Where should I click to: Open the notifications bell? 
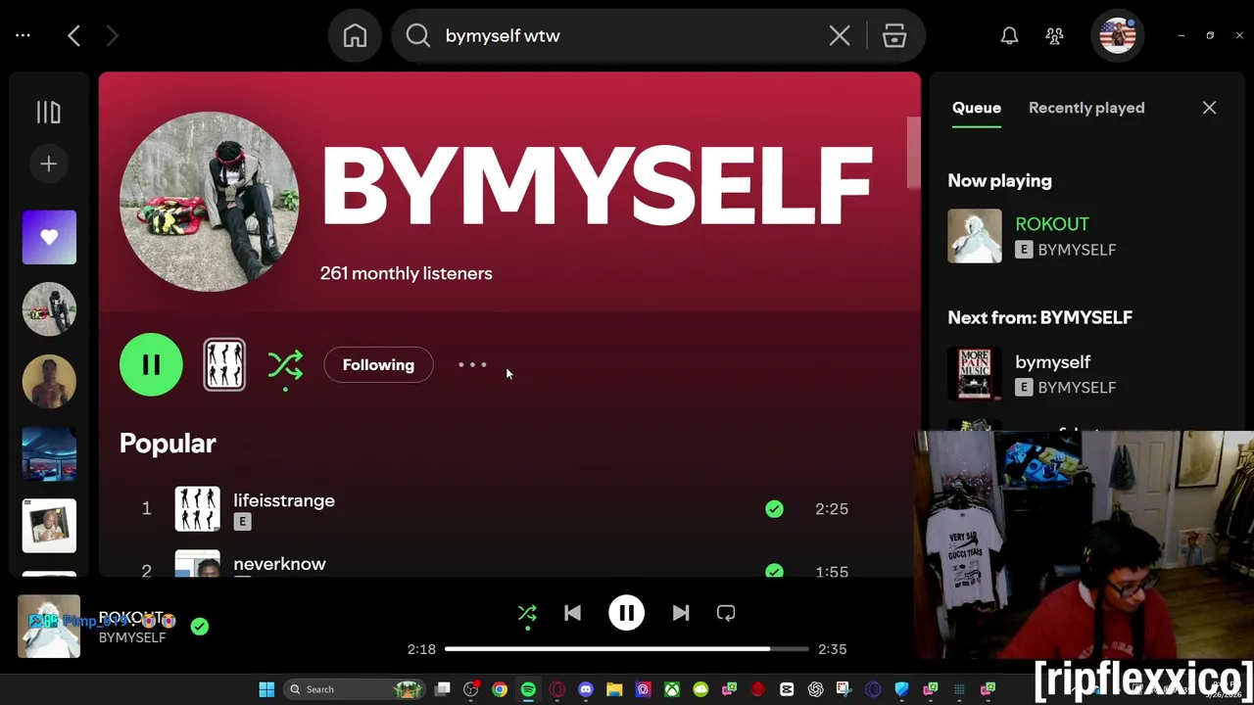[x=1009, y=35]
